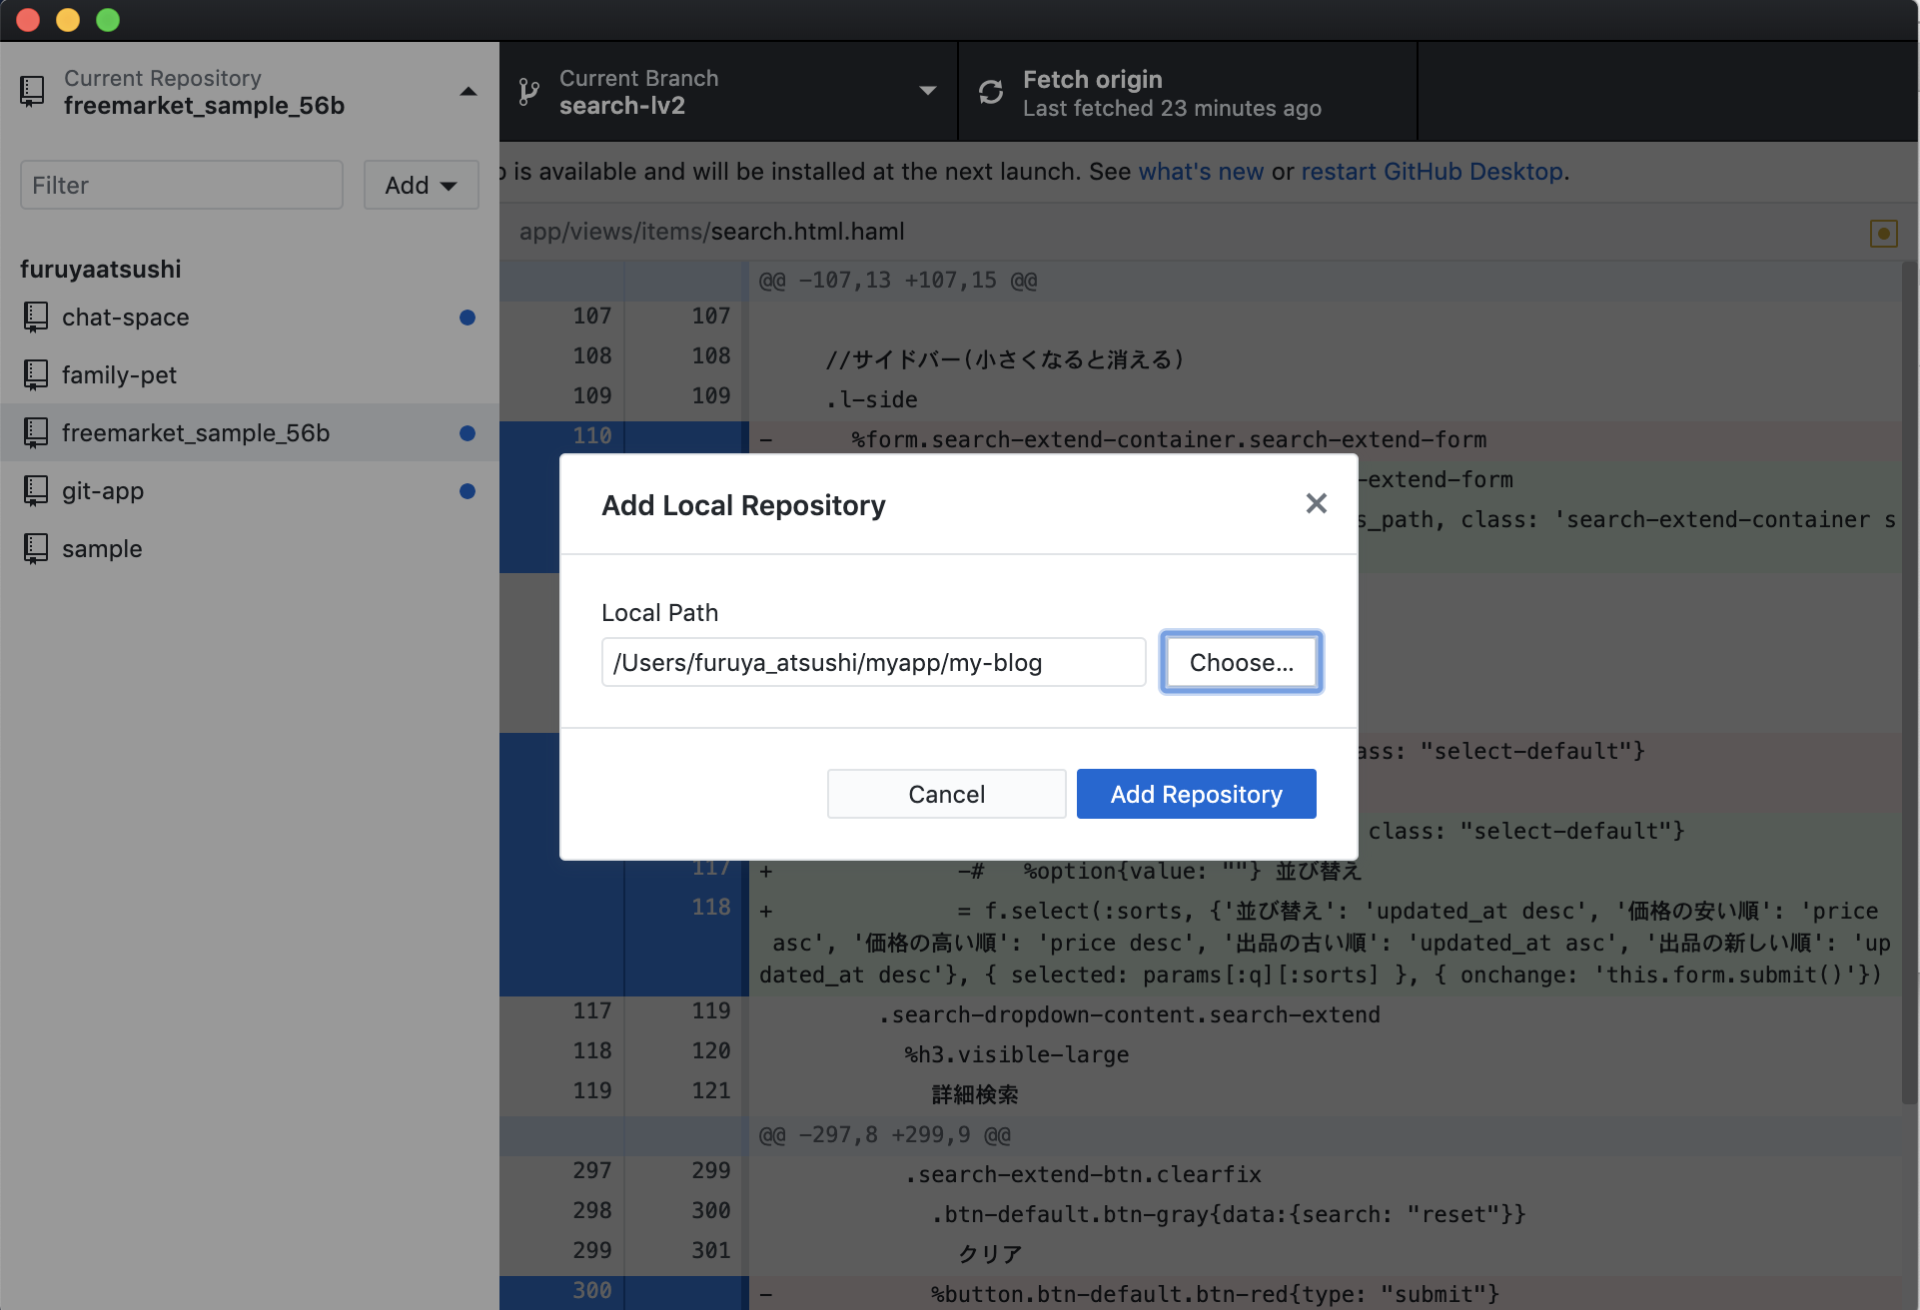Click the freemarket_sample_56b repository icon
Screen dimensions: 1920x1310
[x=35, y=431]
